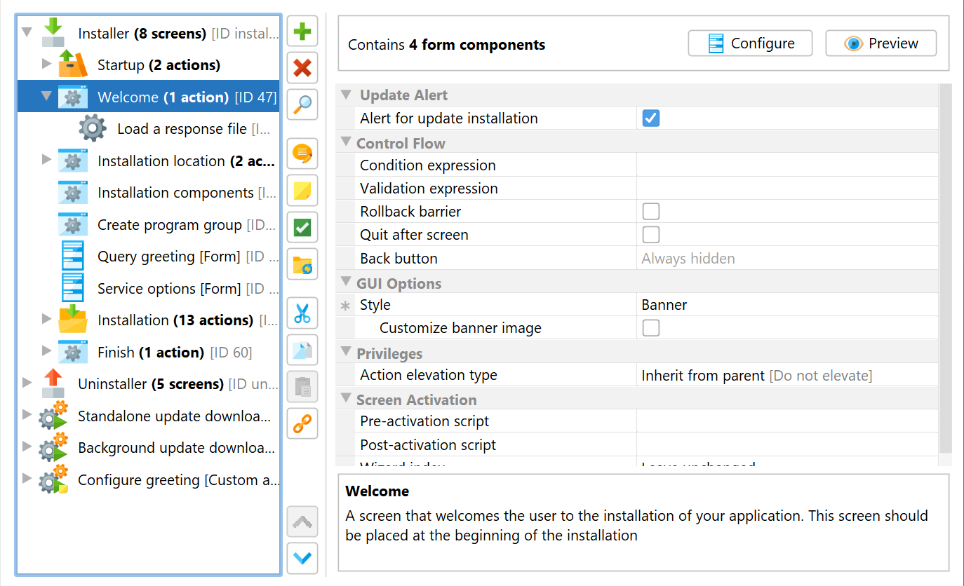Click the Installer green download icon

[53, 33]
